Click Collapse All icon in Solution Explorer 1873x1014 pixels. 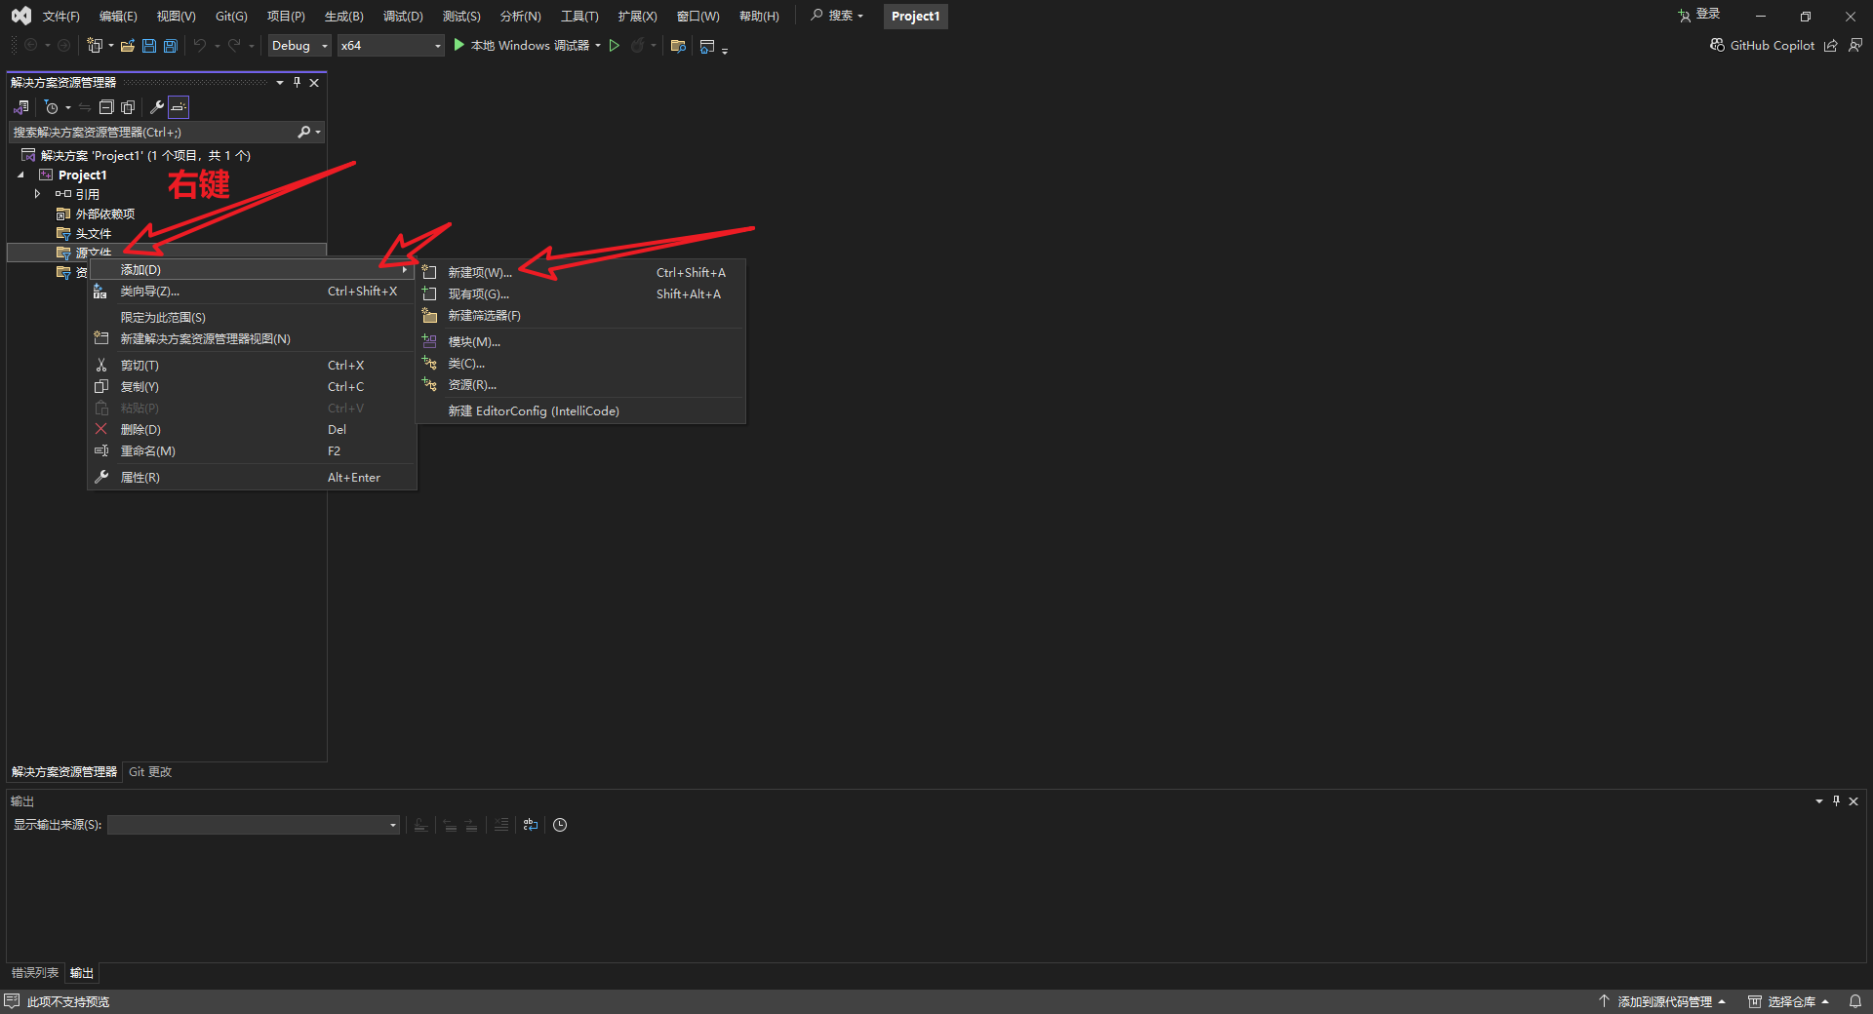point(106,107)
